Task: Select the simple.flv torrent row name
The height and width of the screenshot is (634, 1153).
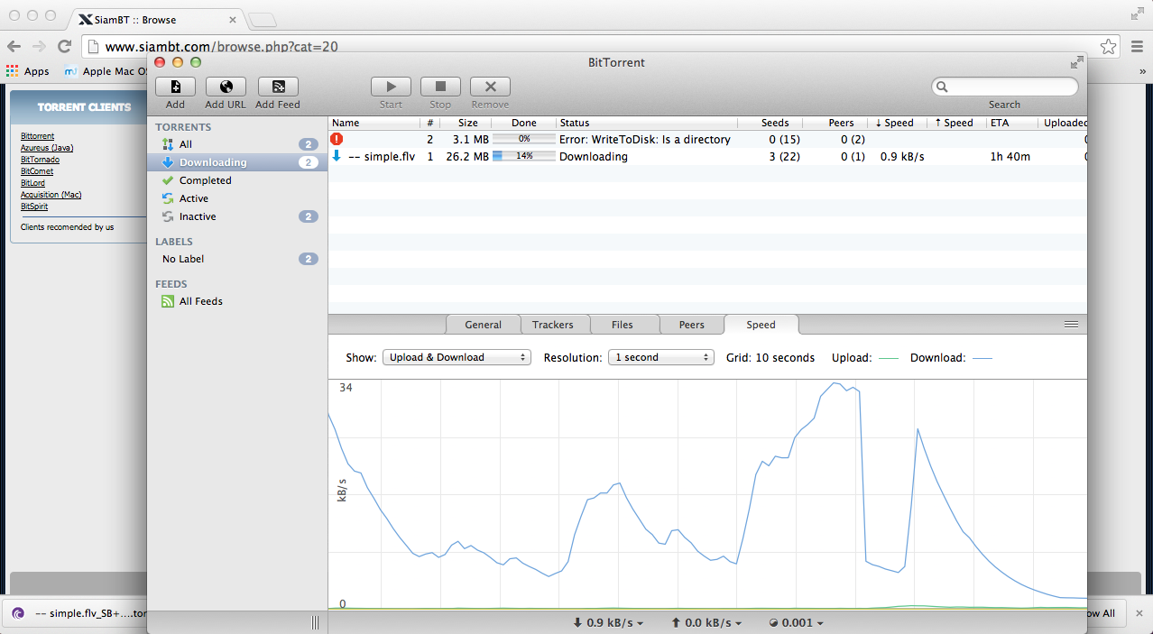Action: pos(382,157)
